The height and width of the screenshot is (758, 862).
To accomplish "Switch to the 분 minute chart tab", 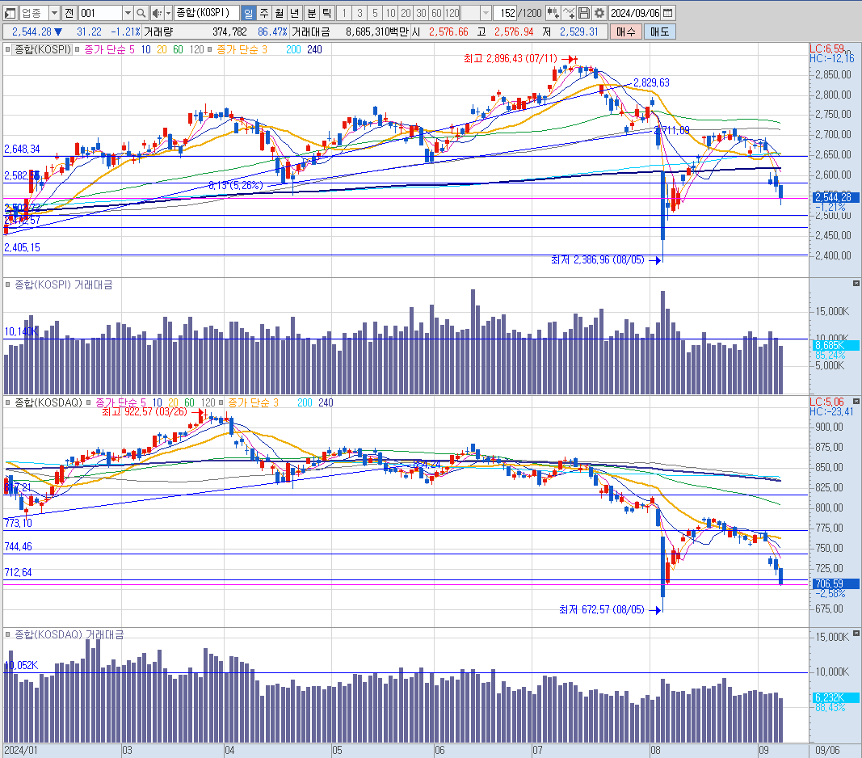I will point(312,13).
